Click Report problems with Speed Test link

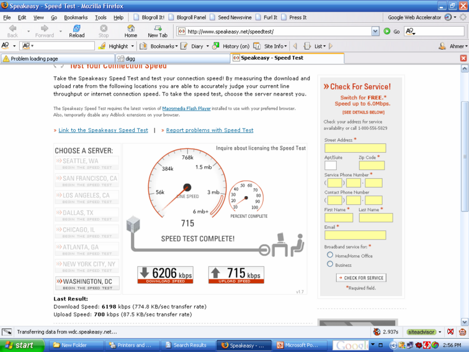(x=210, y=130)
